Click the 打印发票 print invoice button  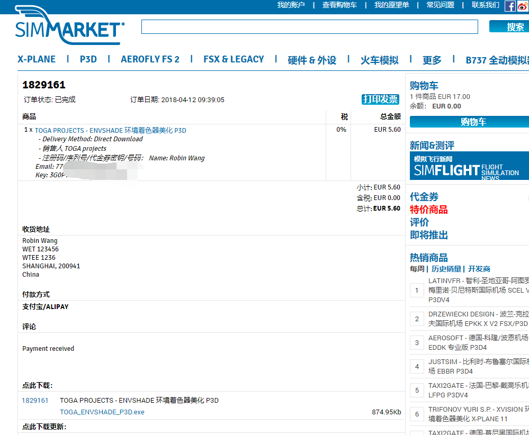(x=381, y=99)
